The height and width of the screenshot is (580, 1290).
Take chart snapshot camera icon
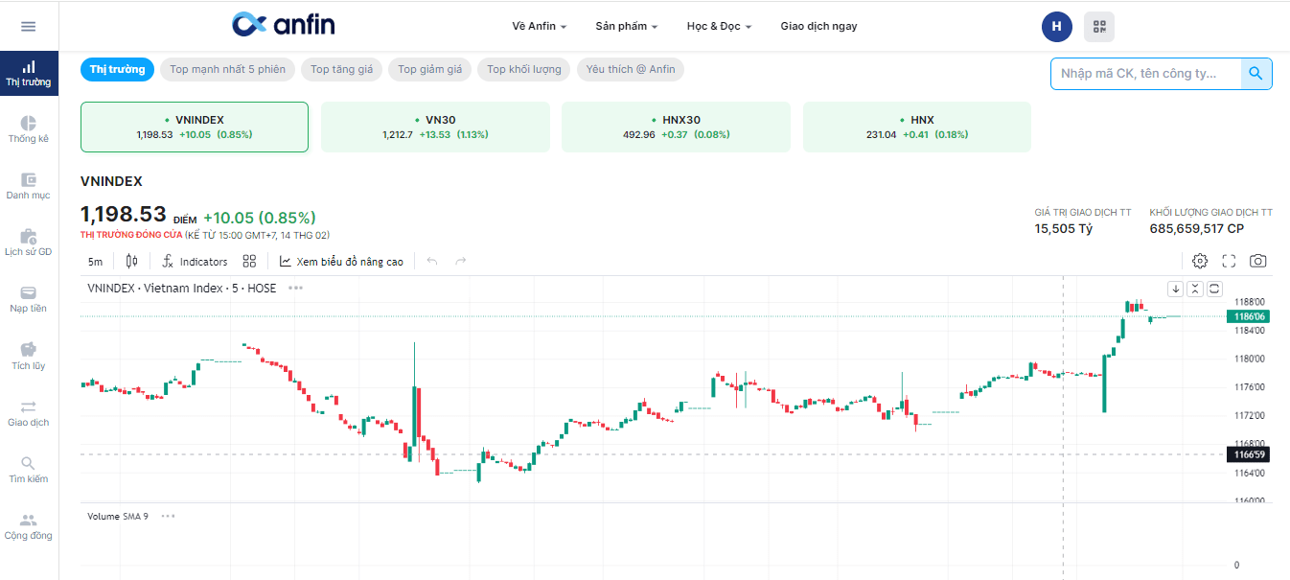click(x=1258, y=261)
